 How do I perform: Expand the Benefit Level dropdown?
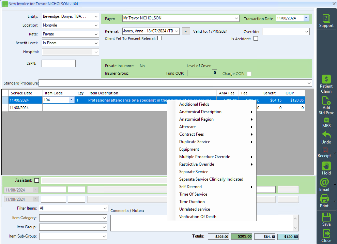pyautogui.click(x=96, y=43)
